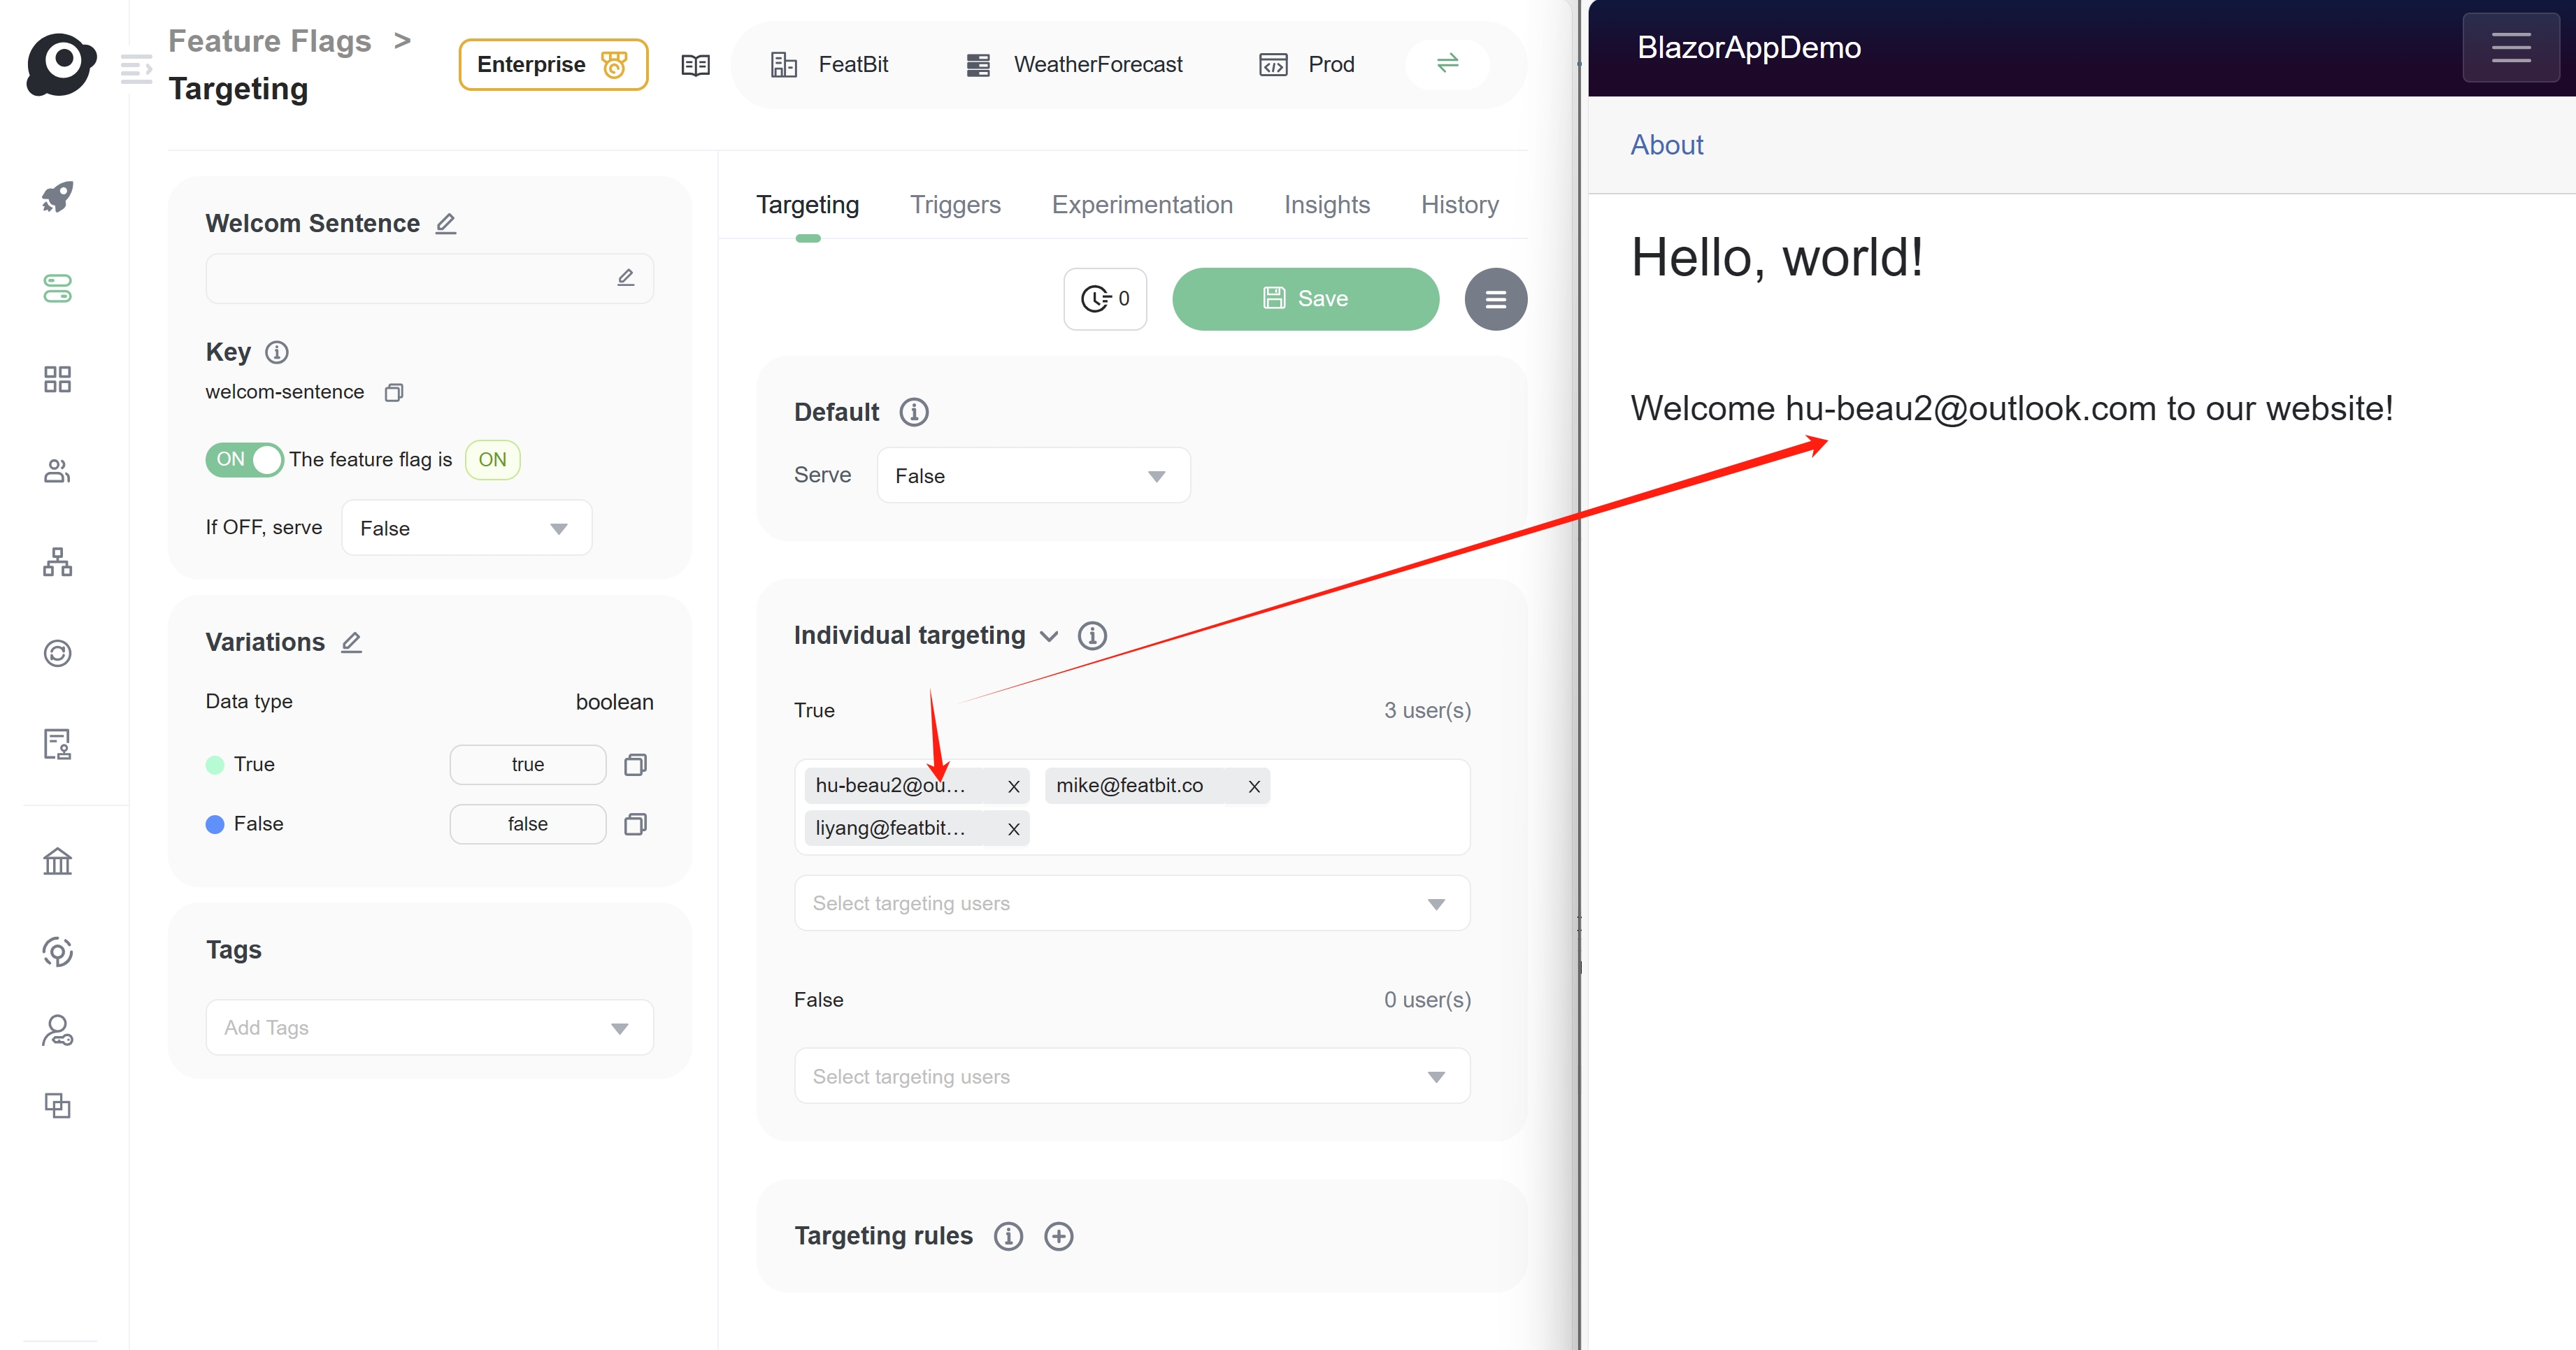2576x1350 pixels.
Task: Switch to the Targeting tab
Action: [x=808, y=205]
